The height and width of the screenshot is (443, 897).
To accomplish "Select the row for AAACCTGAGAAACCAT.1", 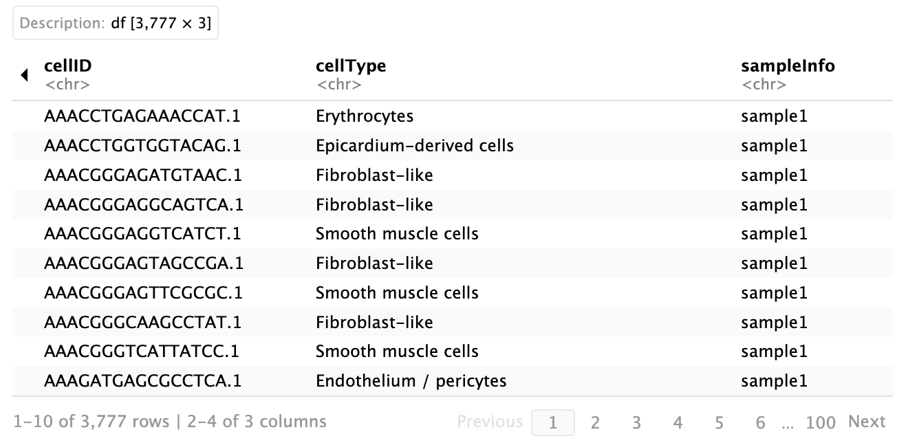I will tap(142, 116).
